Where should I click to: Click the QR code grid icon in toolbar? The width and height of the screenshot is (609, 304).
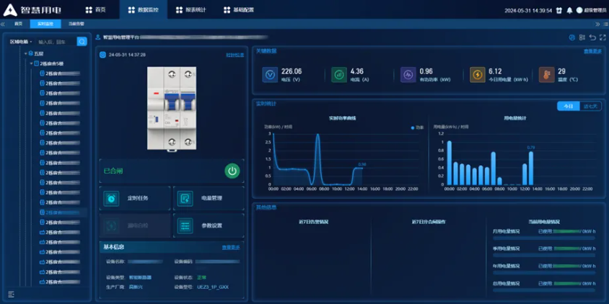pos(582,37)
